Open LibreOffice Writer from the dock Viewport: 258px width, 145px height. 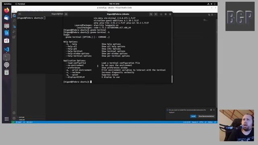6,33
